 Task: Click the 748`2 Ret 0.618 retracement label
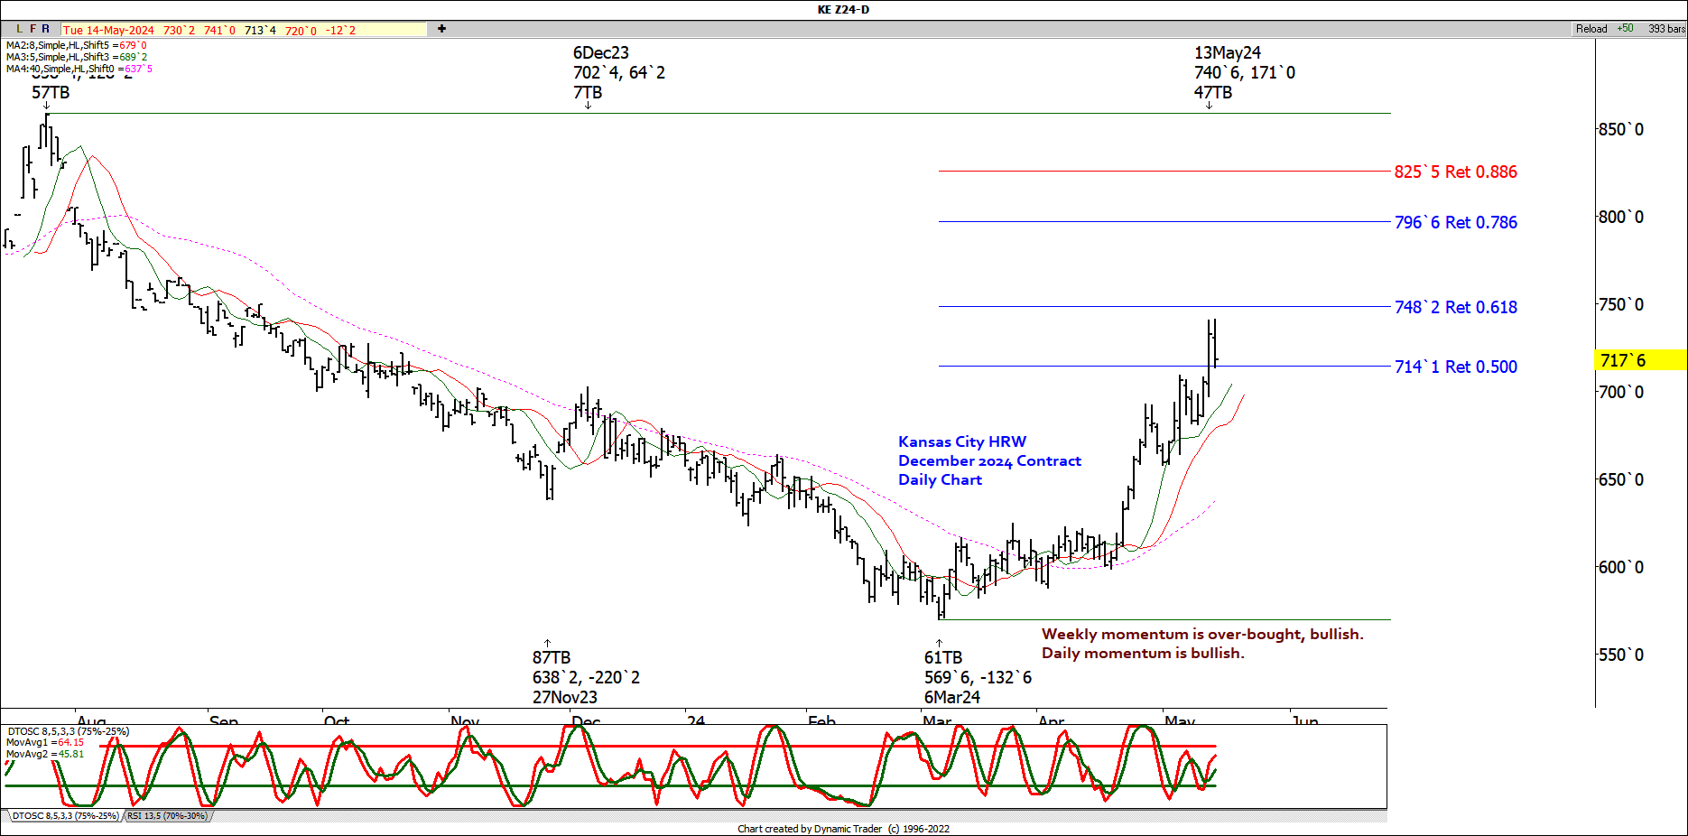click(x=1455, y=307)
